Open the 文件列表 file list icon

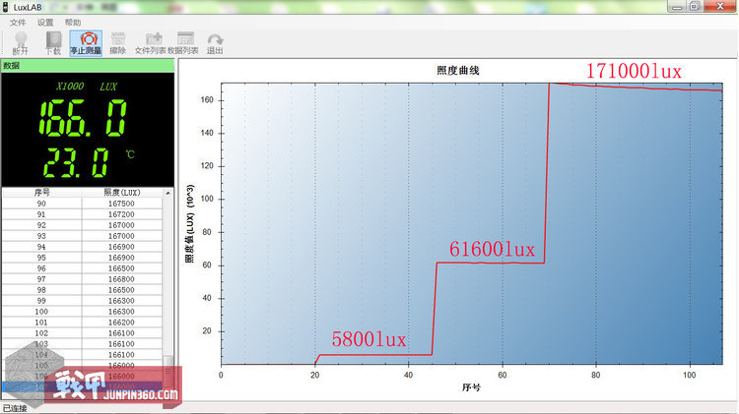(151, 43)
